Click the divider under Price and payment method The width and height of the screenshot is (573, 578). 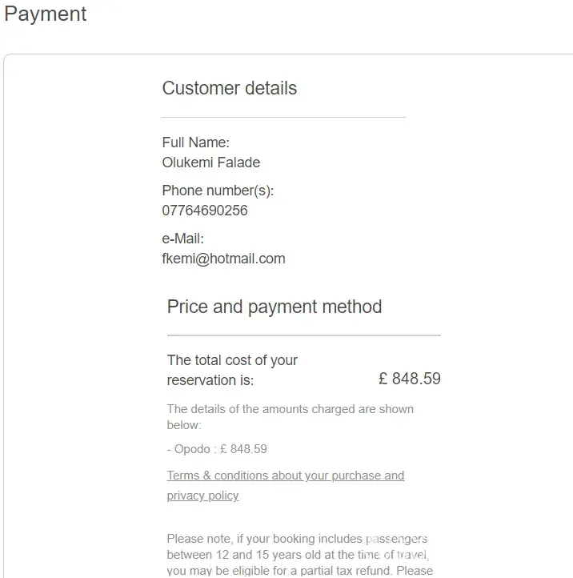(303, 335)
